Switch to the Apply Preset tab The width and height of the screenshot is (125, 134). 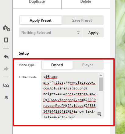click(x=41, y=20)
